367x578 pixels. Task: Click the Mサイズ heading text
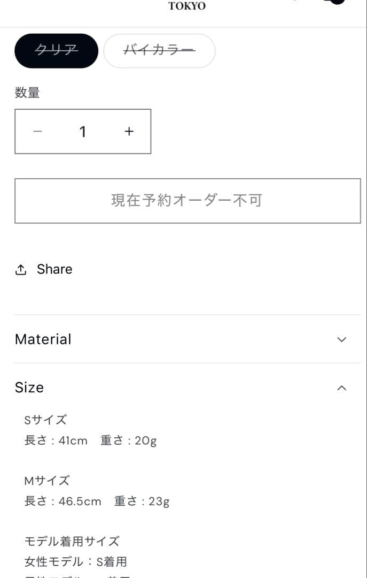click(x=47, y=481)
